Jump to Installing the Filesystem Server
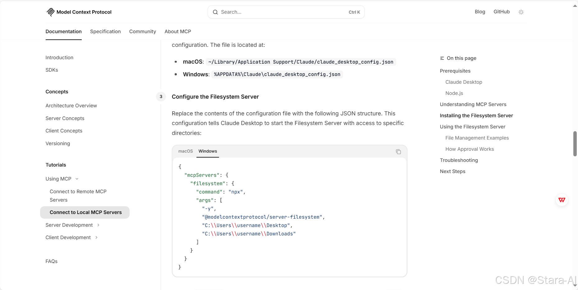 pyautogui.click(x=476, y=116)
